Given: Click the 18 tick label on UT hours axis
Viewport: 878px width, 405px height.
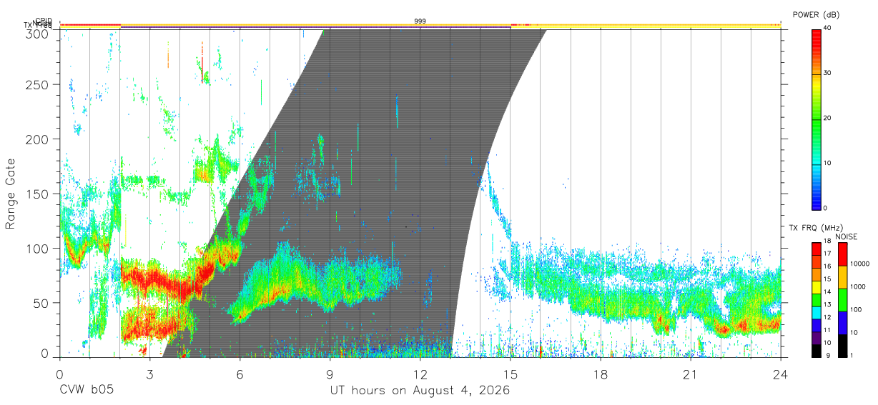Looking at the screenshot, I should tap(601, 374).
